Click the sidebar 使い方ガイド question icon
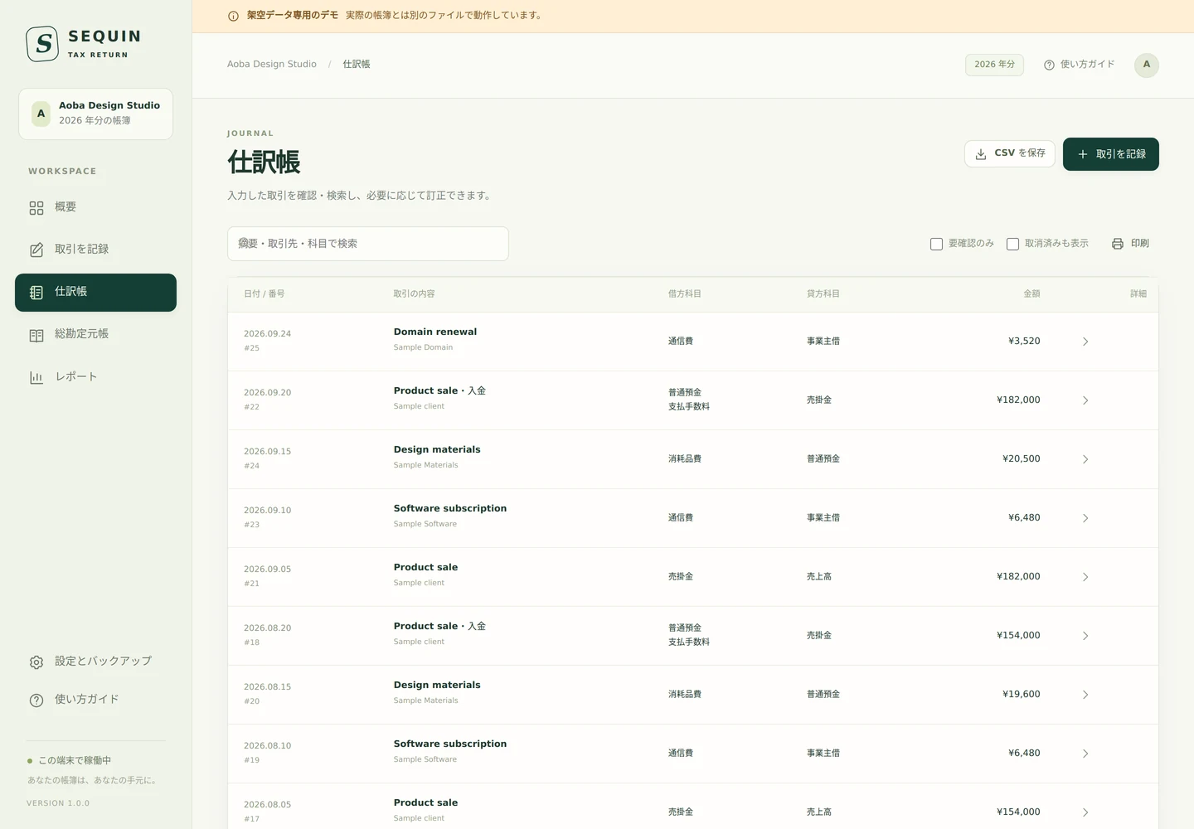1194x829 pixels. point(36,701)
